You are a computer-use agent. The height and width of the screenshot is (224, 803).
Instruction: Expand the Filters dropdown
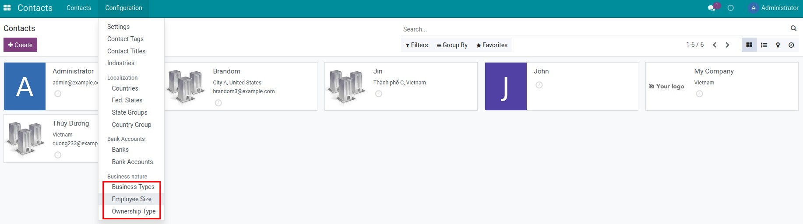pos(416,45)
